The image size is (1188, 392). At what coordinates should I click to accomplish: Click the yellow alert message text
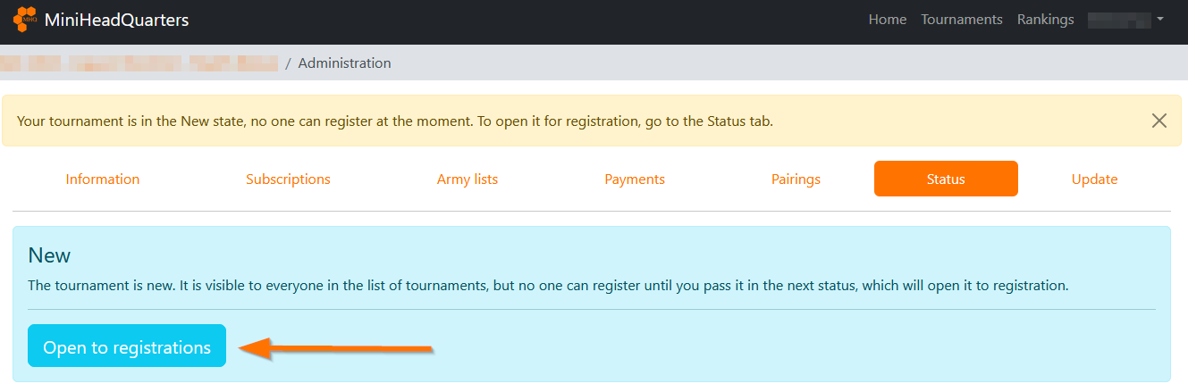click(x=395, y=121)
